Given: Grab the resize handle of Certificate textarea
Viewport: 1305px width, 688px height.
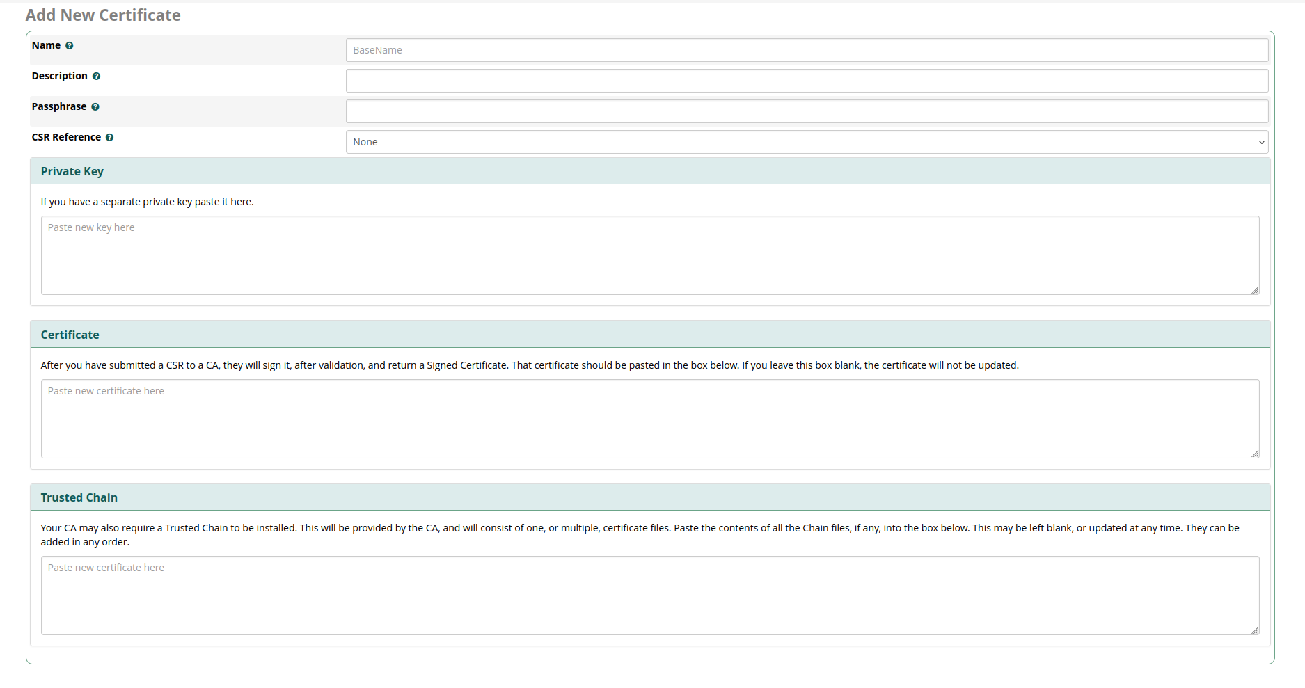Looking at the screenshot, I should click(x=1255, y=454).
